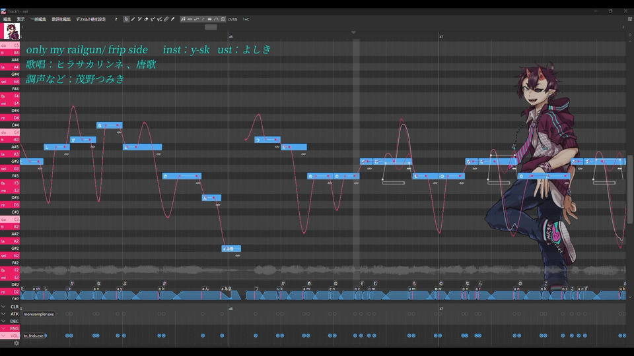Select the note on the G#2 row
Screen dimensions: 634x356
231,249
